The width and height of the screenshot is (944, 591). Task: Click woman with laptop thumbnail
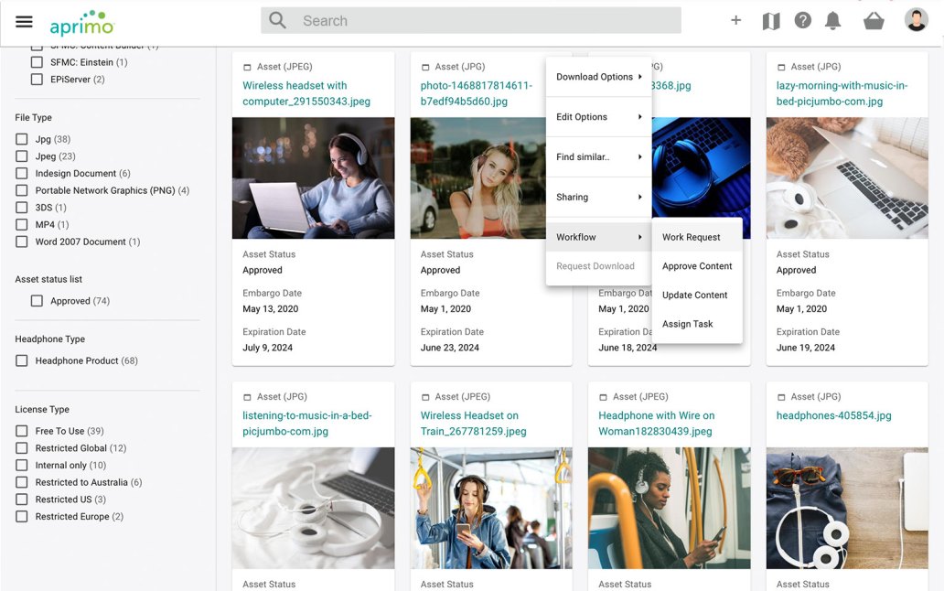[x=313, y=178]
